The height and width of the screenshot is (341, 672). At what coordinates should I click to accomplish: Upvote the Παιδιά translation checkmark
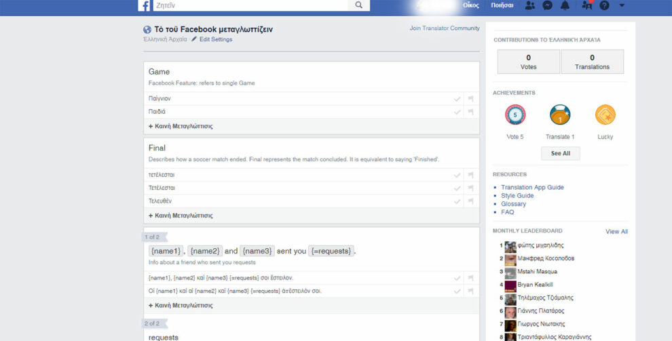pyautogui.click(x=457, y=112)
